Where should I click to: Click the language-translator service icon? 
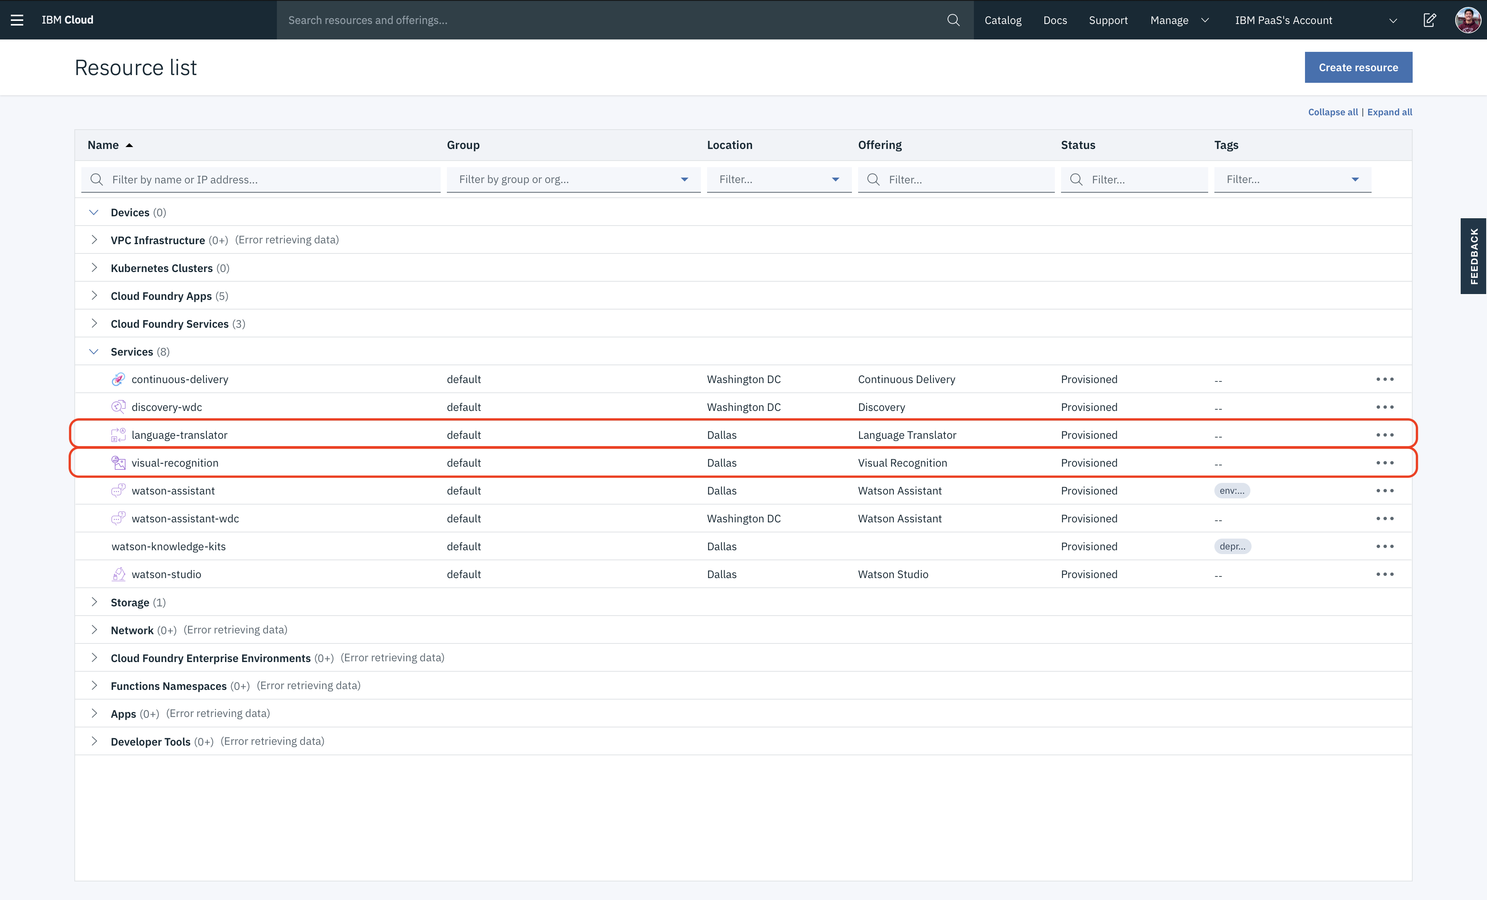[118, 435]
